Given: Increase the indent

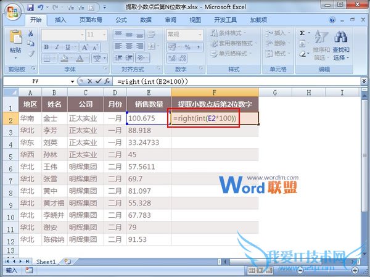Looking at the screenshot, I should point(129,57).
